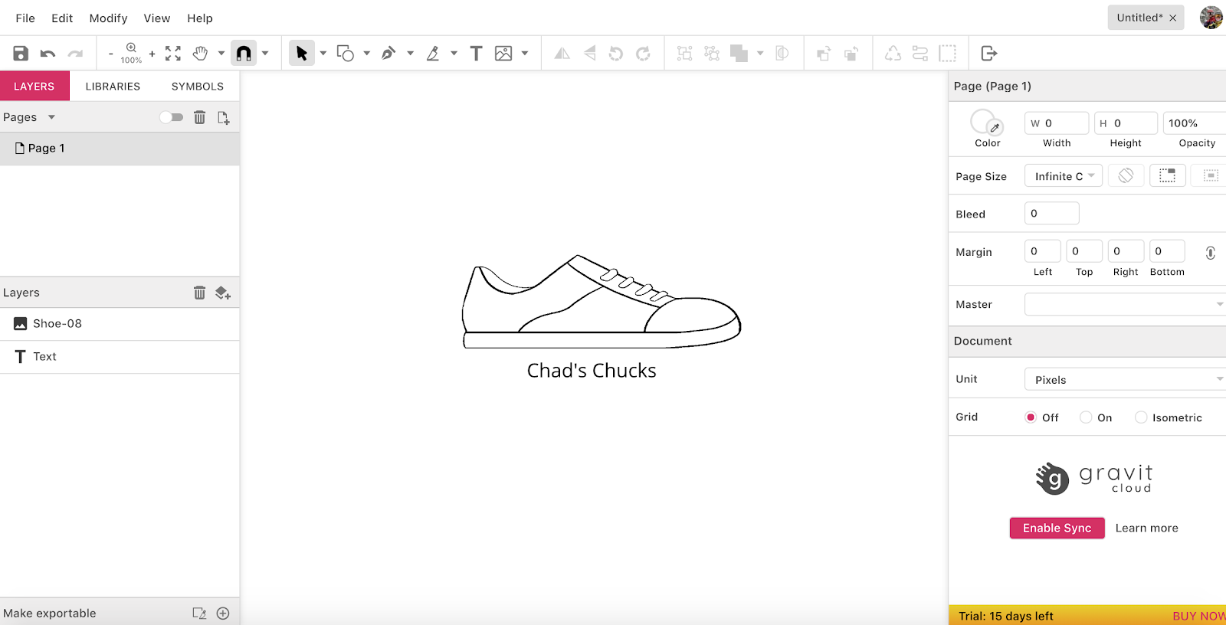The width and height of the screenshot is (1226, 625).
Task: Select the Pen tool
Action: click(x=388, y=54)
